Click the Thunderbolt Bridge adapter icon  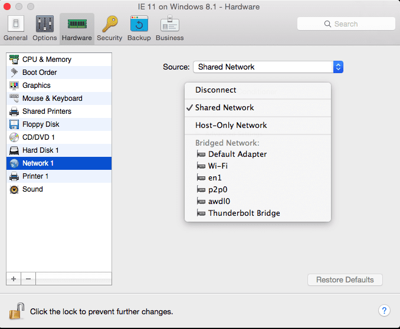click(x=201, y=213)
